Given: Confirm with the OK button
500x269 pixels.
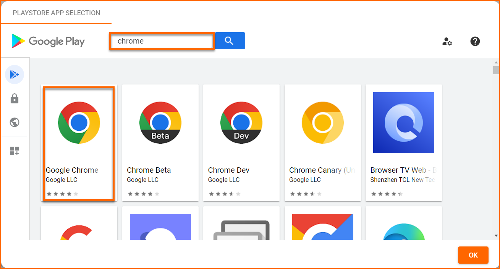Looking at the screenshot, I should point(473,255).
